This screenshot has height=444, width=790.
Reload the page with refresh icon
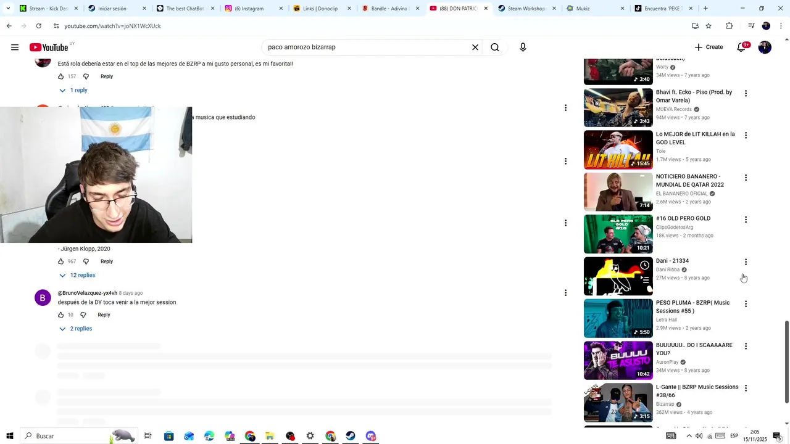(38, 26)
